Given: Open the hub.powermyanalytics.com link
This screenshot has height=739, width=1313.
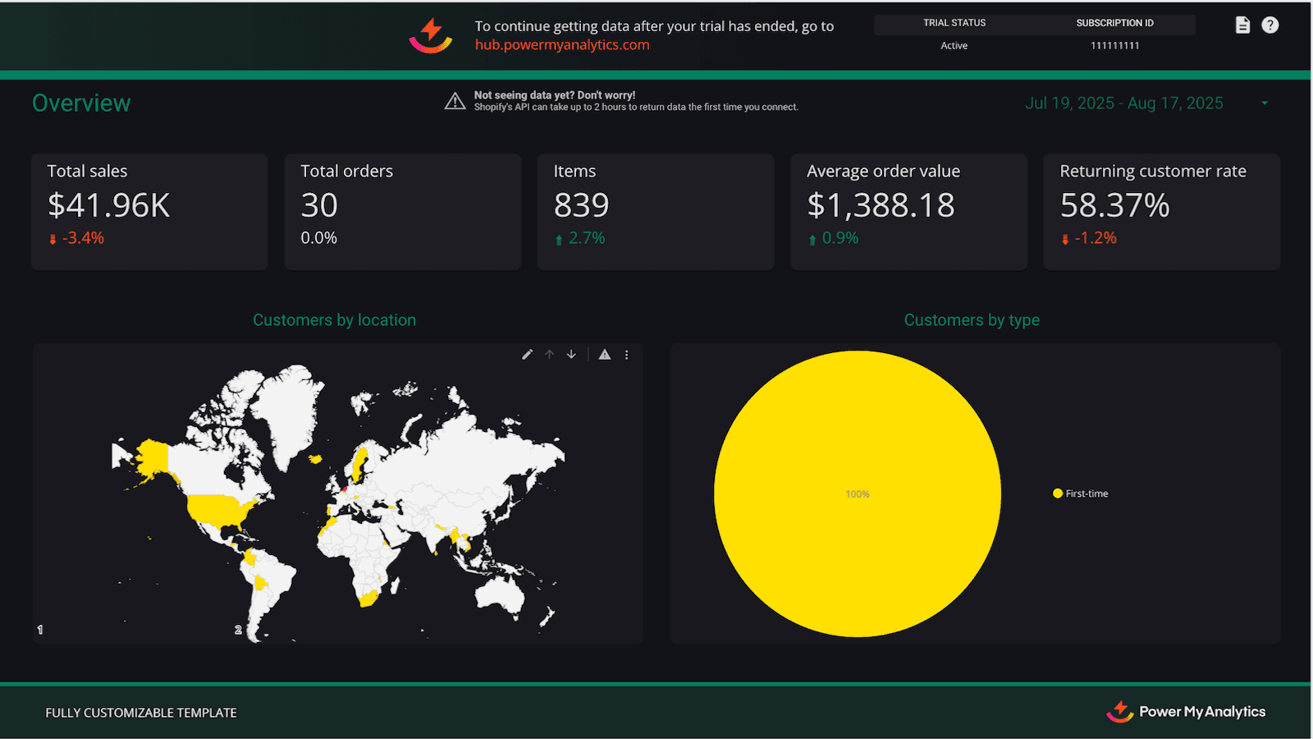Looking at the screenshot, I should tap(563, 45).
